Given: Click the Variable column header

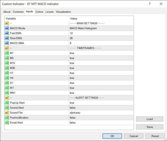Looking at the screenshot, I should pos(37,18).
